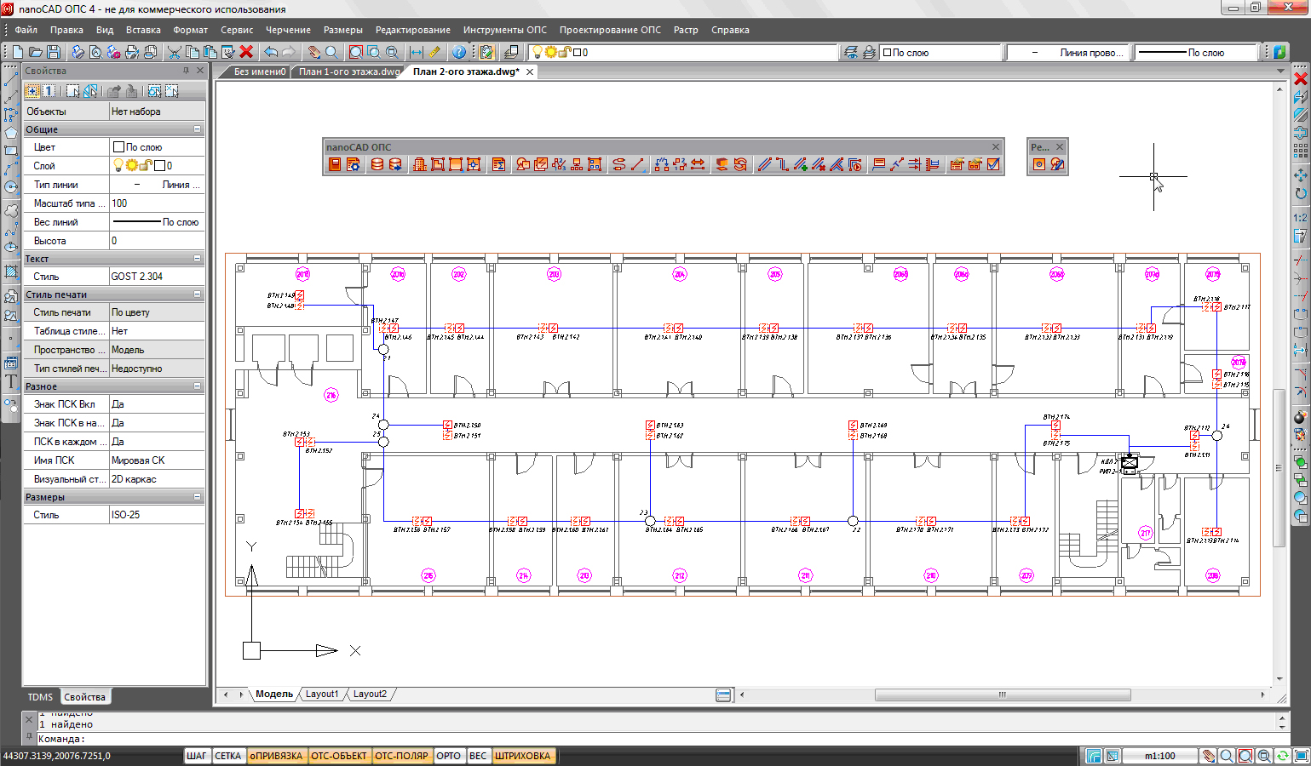
Task: Switch to the Без имени0 tab
Action: click(260, 71)
